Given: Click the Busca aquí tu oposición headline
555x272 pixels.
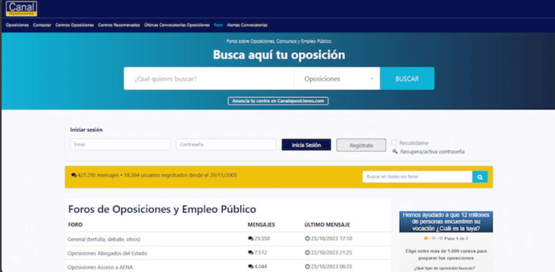Looking at the screenshot, I should tap(279, 55).
